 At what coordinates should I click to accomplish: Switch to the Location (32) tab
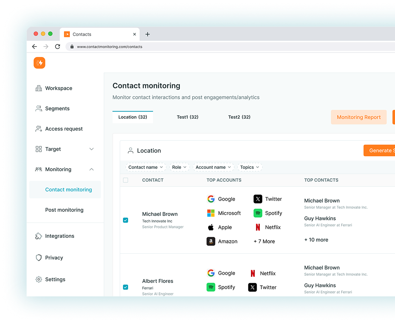(x=133, y=117)
